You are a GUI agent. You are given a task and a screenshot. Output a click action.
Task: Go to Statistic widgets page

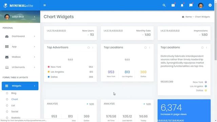click(16, 118)
